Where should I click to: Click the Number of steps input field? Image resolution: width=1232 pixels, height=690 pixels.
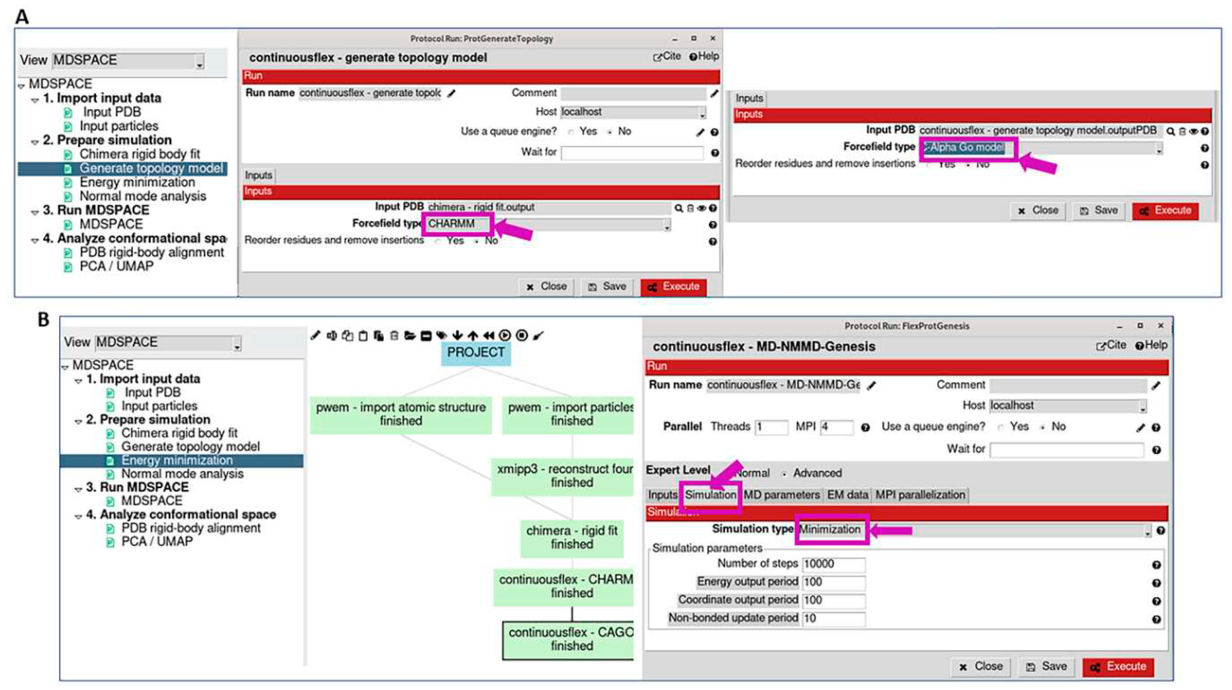point(833,564)
